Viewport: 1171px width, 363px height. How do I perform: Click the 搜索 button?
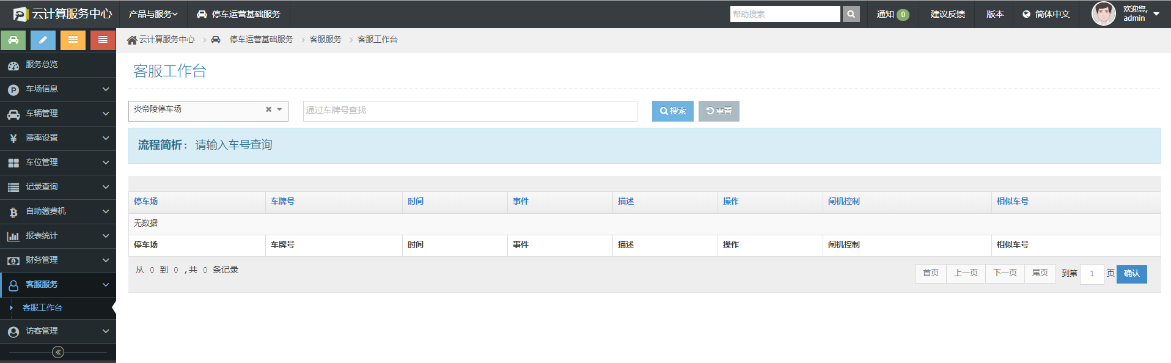672,111
